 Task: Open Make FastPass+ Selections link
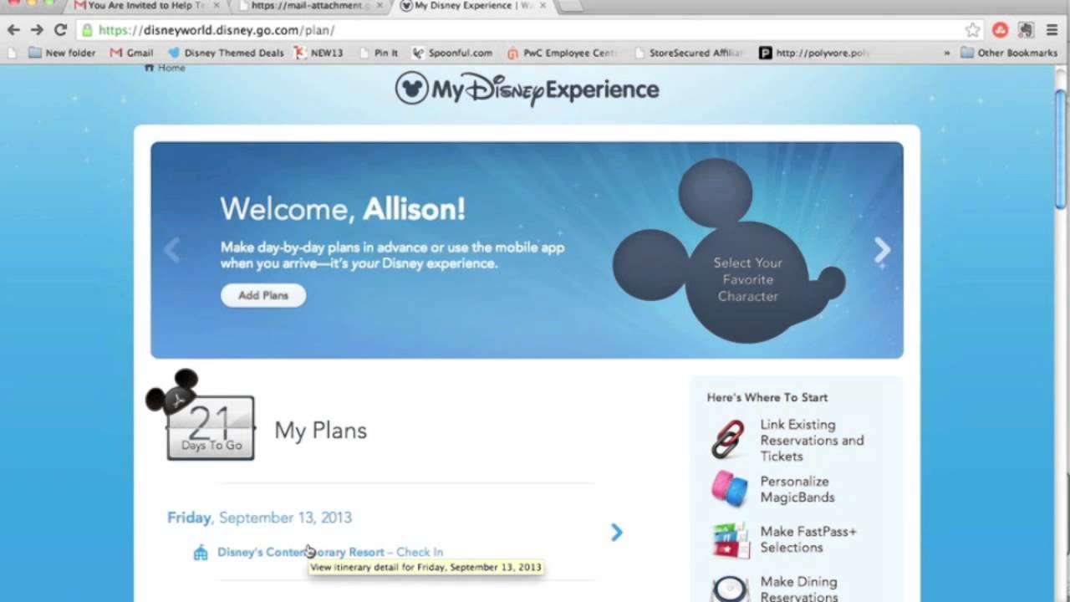click(808, 539)
